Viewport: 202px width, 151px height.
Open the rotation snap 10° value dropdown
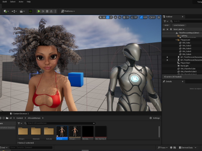pos(136,17)
